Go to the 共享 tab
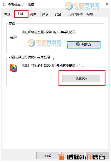This screenshot has width=111, height=162. [x=45, y=14]
